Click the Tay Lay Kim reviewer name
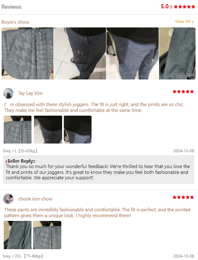The height and width of the screenshot is (260, 198). click(30, 93)
